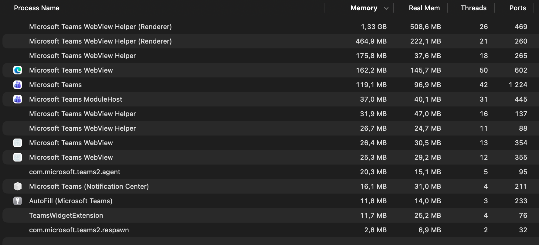Viewport: 539px width, 245px height.
Task: Click the AutoFill key icon
Action: (x=18, y=201)
